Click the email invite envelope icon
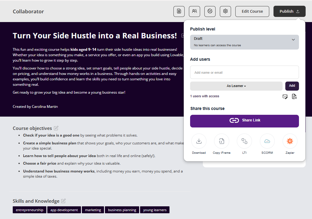 point(285,97)
